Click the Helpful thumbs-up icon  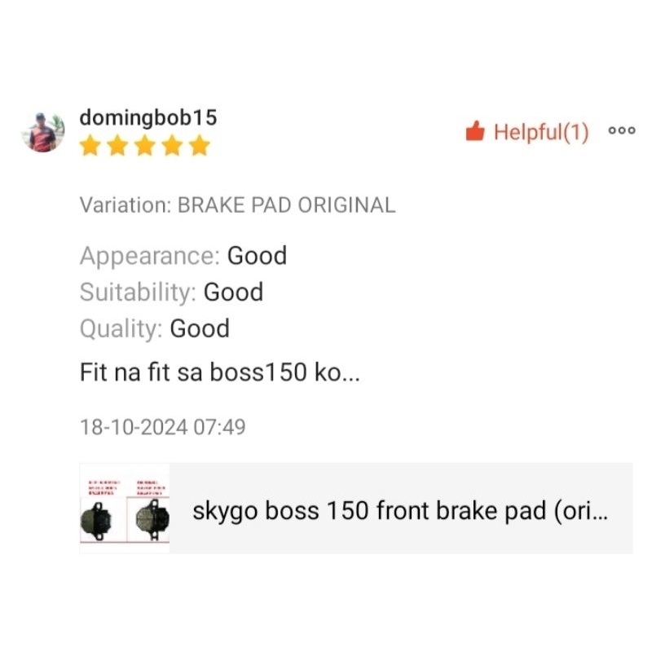[475, 131]
